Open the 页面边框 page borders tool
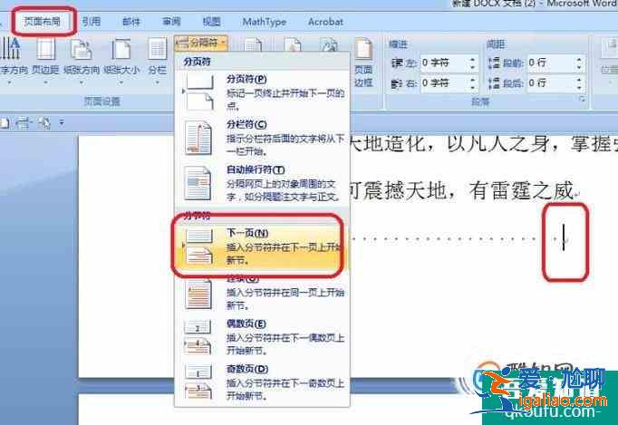 363,63
